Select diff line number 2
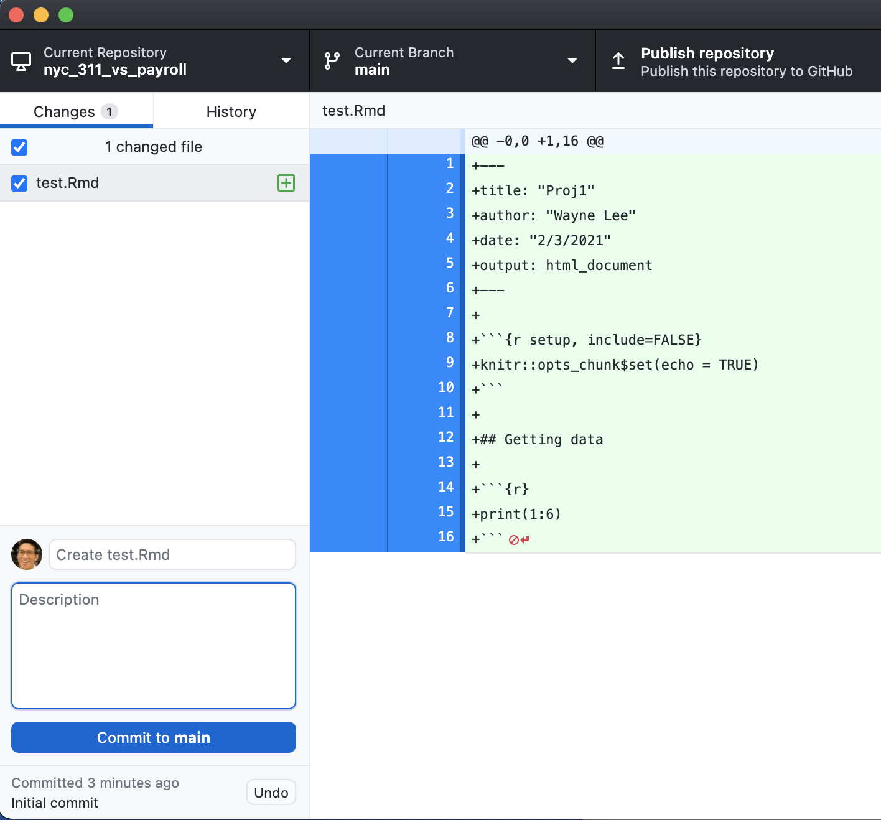The image size is (881, 820). coord(450,189)
